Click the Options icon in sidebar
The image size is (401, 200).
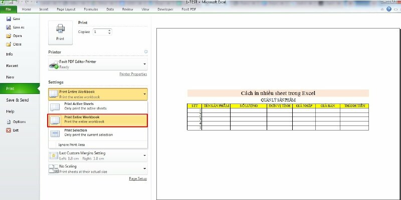click(9, 122)
